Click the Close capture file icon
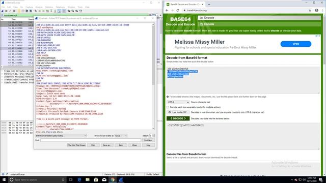Image resolution: width=326 pixels, height=183 pixels. (26, 11)
